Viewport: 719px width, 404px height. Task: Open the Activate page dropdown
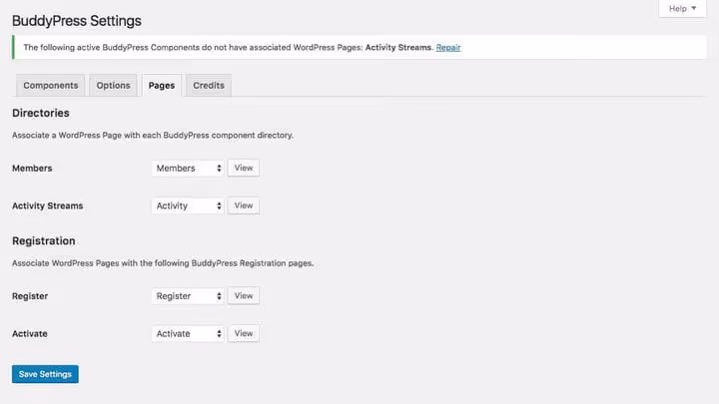(188, 333)
